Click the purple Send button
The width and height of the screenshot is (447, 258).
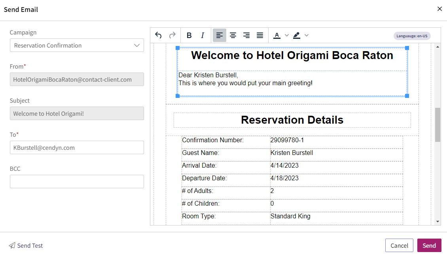click(x=429, y=245)
